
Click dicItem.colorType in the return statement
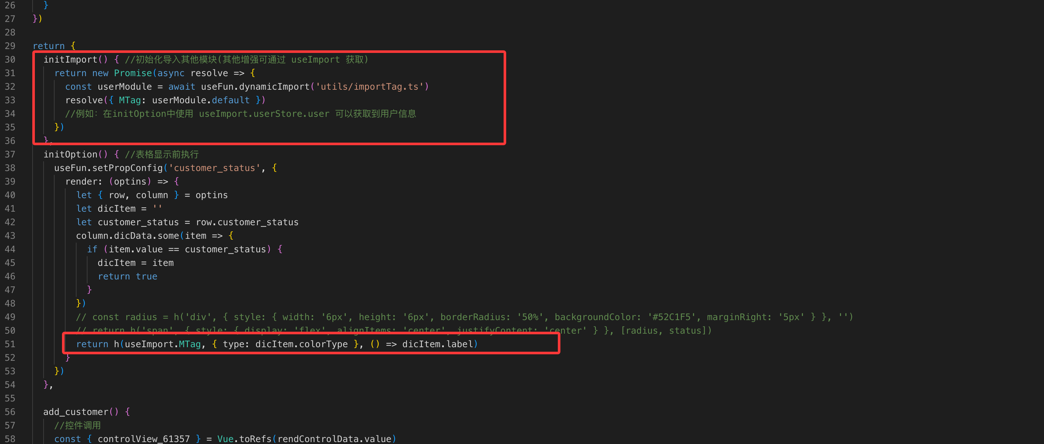tap(301, 344)
